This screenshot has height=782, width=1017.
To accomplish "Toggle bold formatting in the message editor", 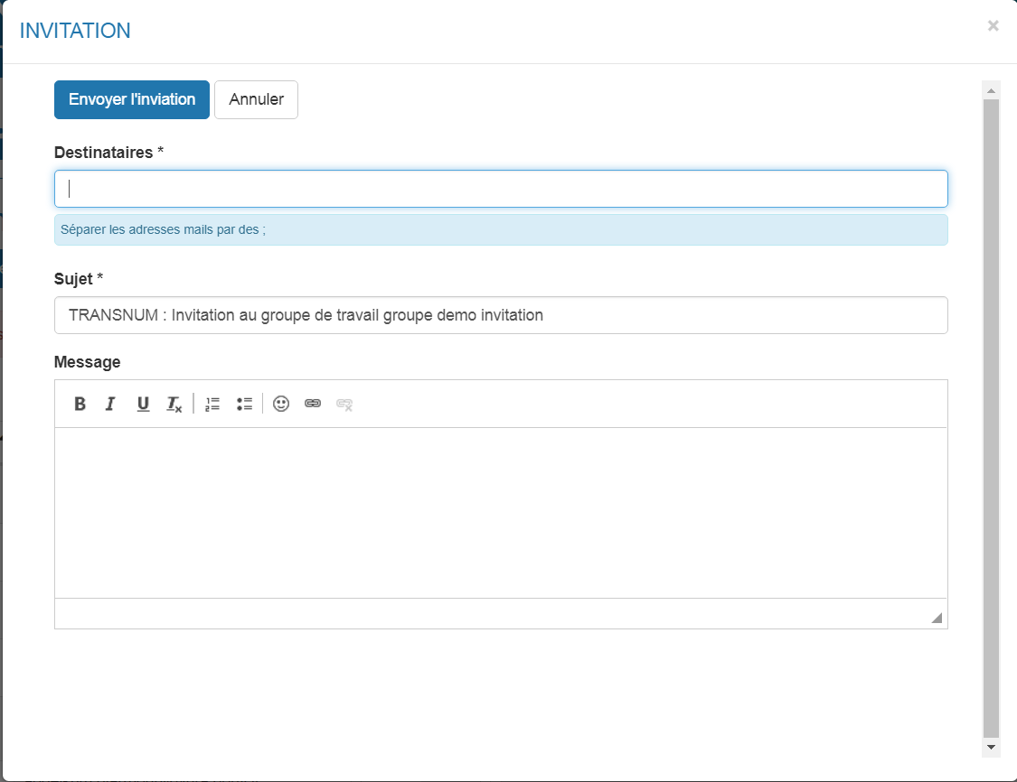I will [80, 404].
